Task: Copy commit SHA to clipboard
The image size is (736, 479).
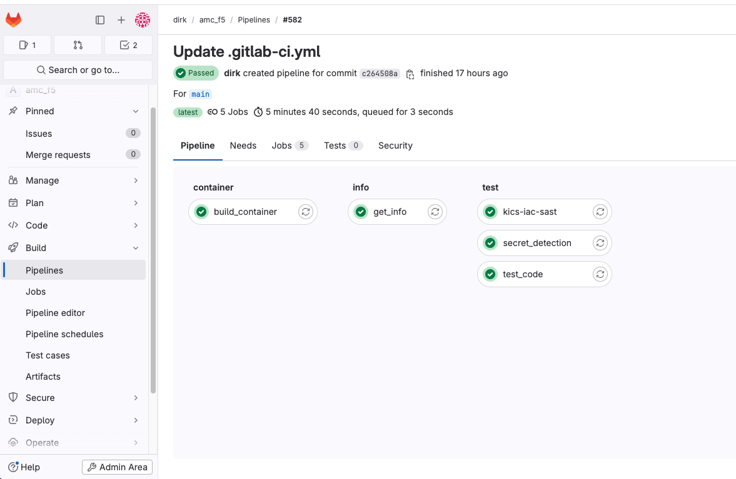Action: coord(410,74)
